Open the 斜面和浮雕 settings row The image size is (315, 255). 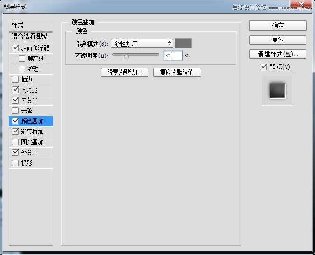(x=31, y=48)
